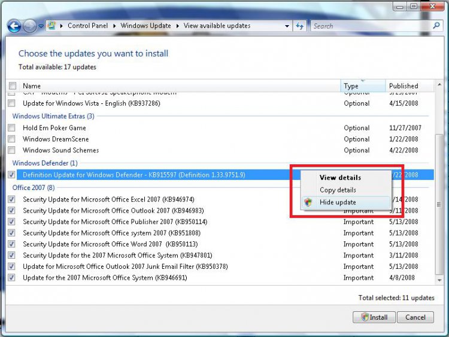Click the Total selected: 11 updates text
449x337 pixels.
[396, 298]
